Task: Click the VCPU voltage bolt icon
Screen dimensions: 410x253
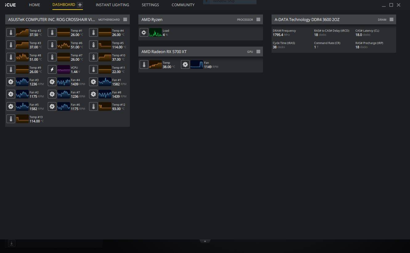Action: point(52,69)
